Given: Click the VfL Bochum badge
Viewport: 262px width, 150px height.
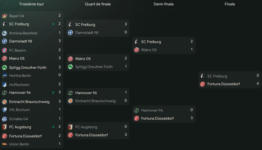Looking at the screenshot, I should click(4, 110).
